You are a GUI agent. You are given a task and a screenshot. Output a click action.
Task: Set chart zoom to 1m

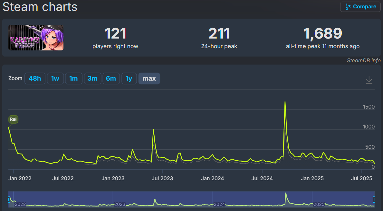[73, 78]
